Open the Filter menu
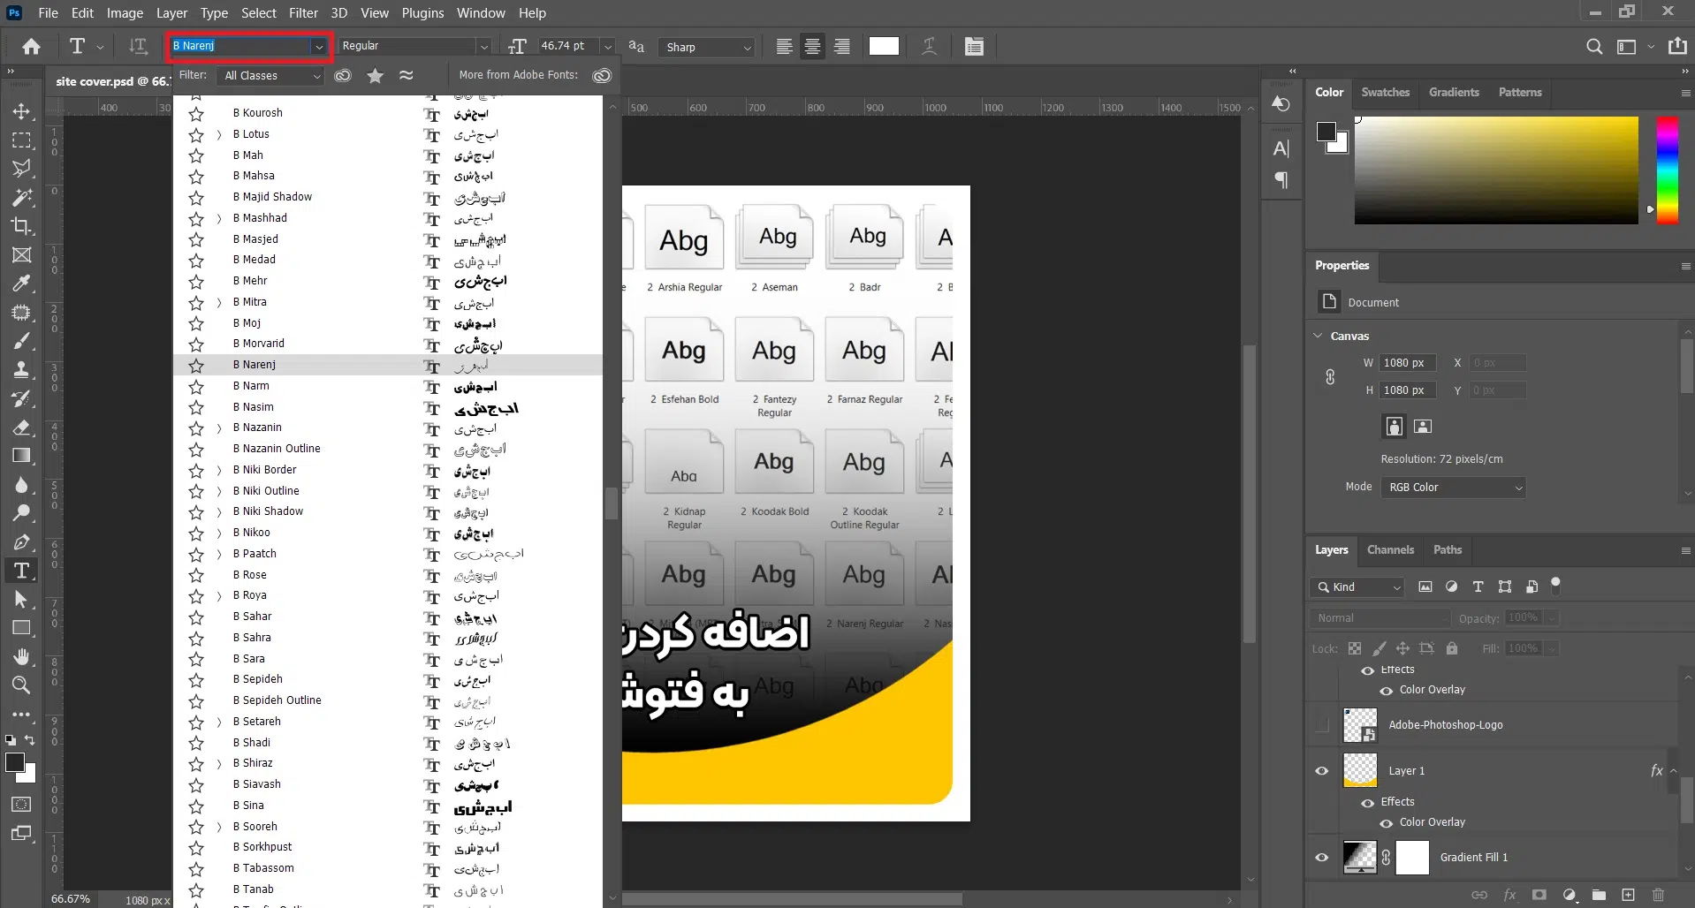This screenshot has width=1695, height=908. pos(303,13)
